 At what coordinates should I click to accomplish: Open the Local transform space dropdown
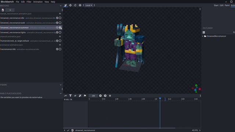[x=88, y=5]
